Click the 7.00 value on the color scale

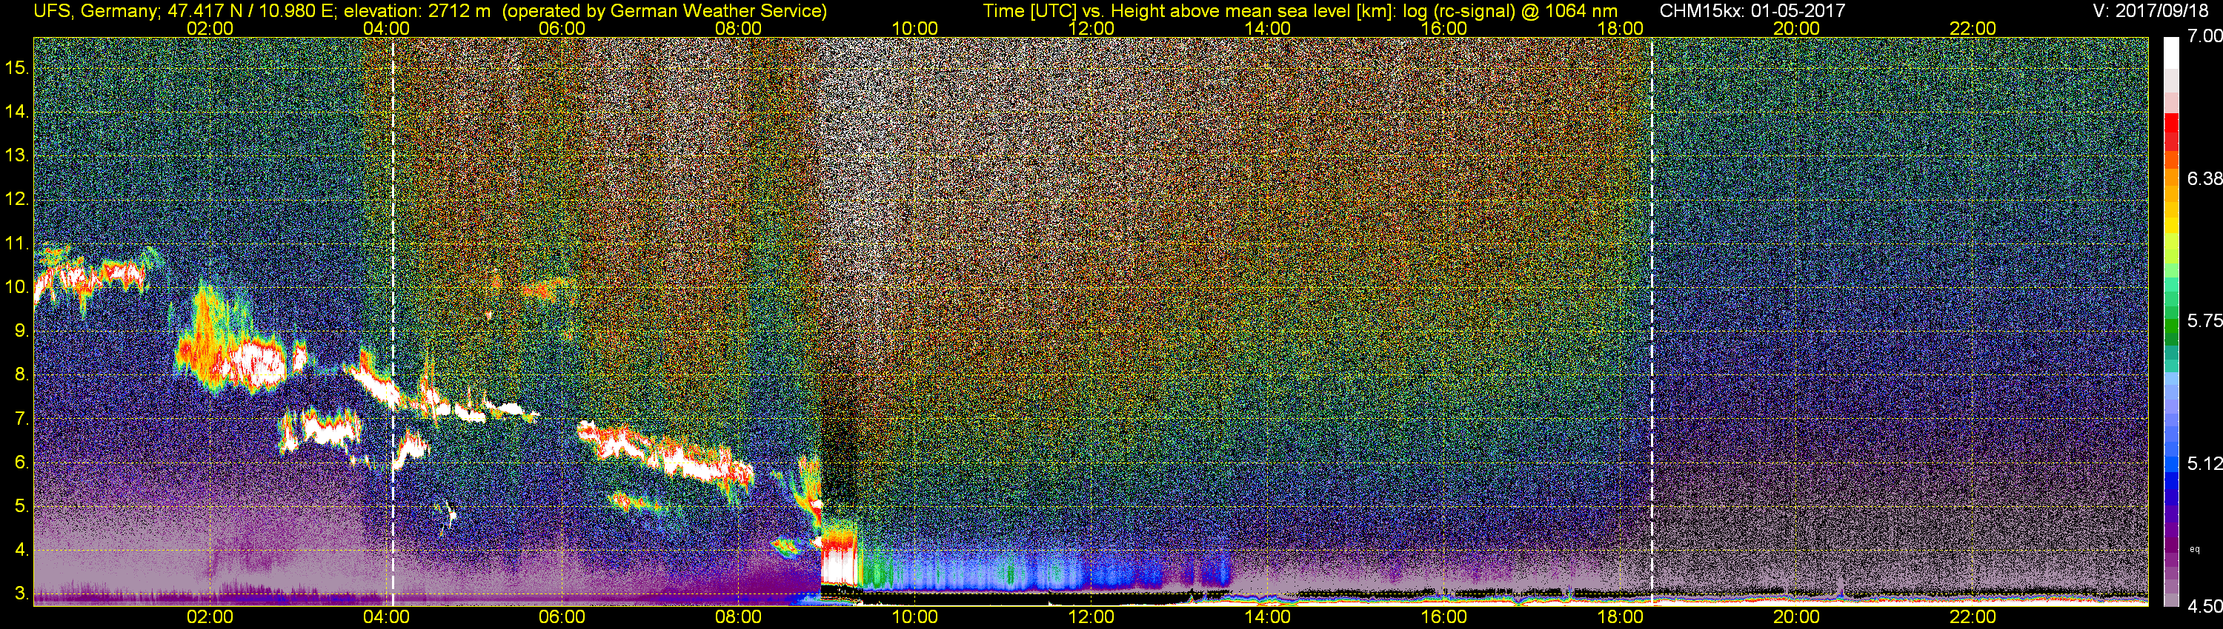pyautogui.click(x=2205, y=36)
